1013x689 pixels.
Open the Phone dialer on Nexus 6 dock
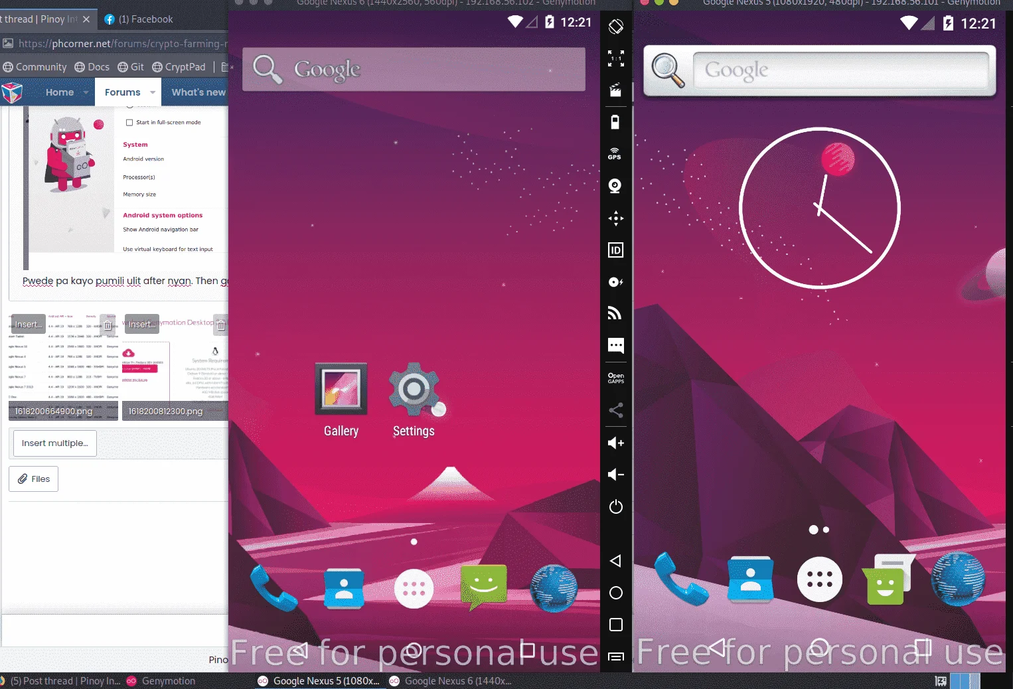(x=273, y=588)
